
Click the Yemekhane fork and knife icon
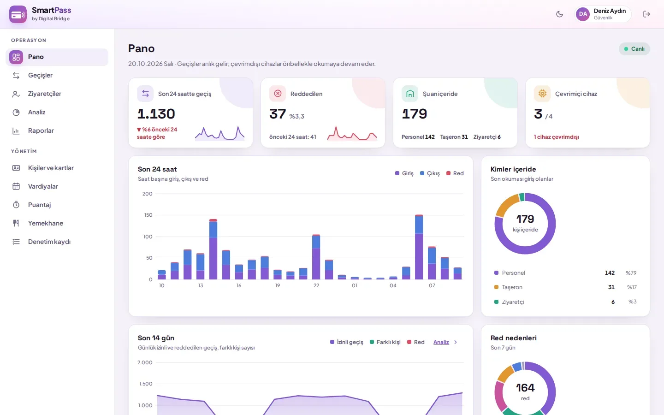tap(16, 224)
